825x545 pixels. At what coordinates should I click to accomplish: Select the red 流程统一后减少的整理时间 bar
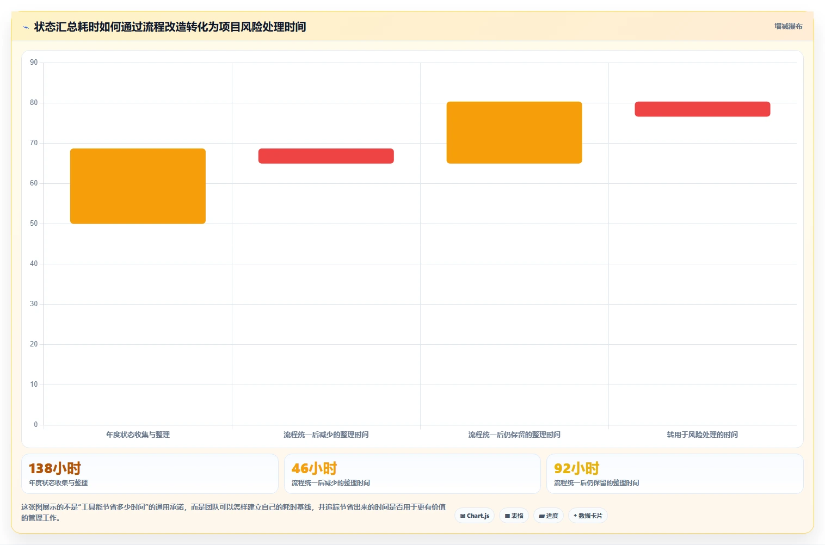tap(326, 156)
